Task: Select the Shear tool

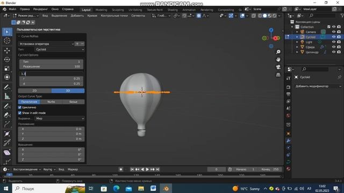Action: tap(7, 152)
